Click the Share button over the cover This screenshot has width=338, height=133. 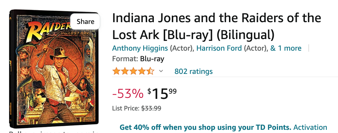[85, 21]
